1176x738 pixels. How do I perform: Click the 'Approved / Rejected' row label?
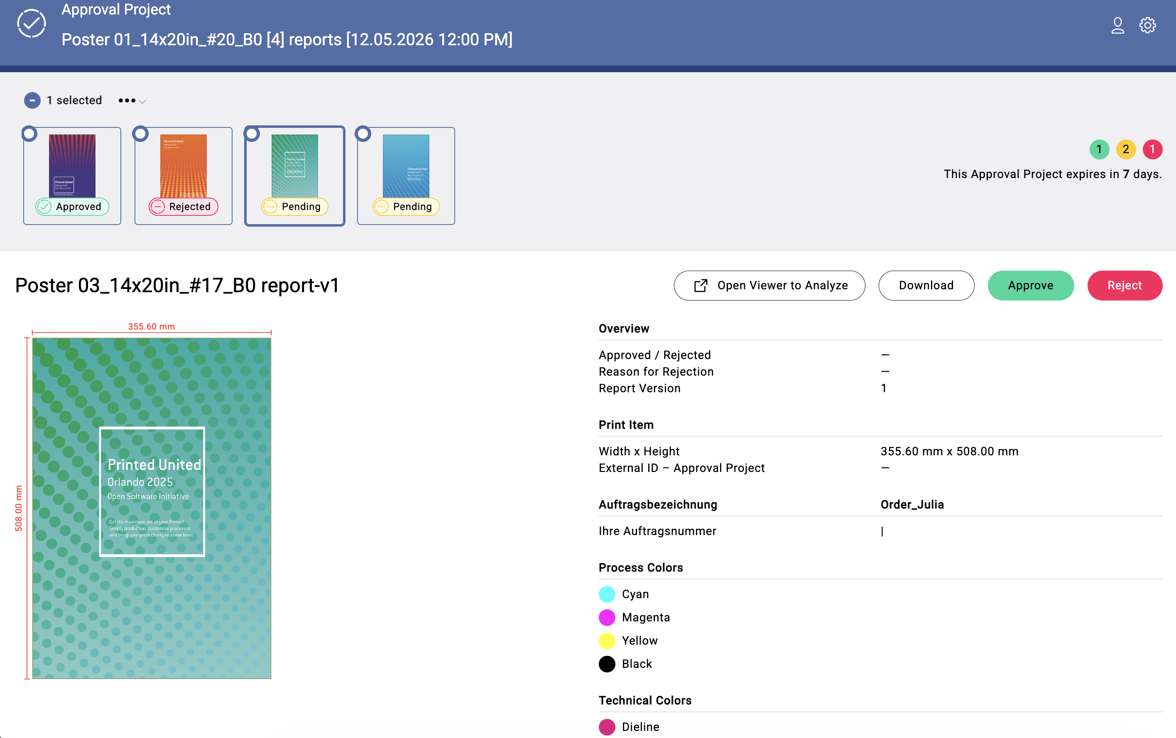(x=654, y=355)
